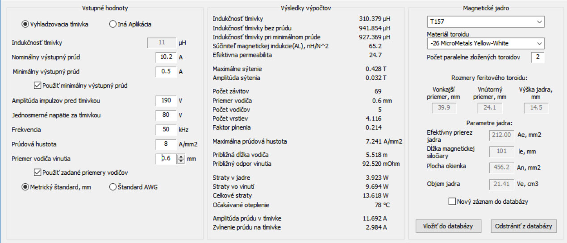
Task: Select the Iná Aplikácia radio option
Action: point(113,25)
